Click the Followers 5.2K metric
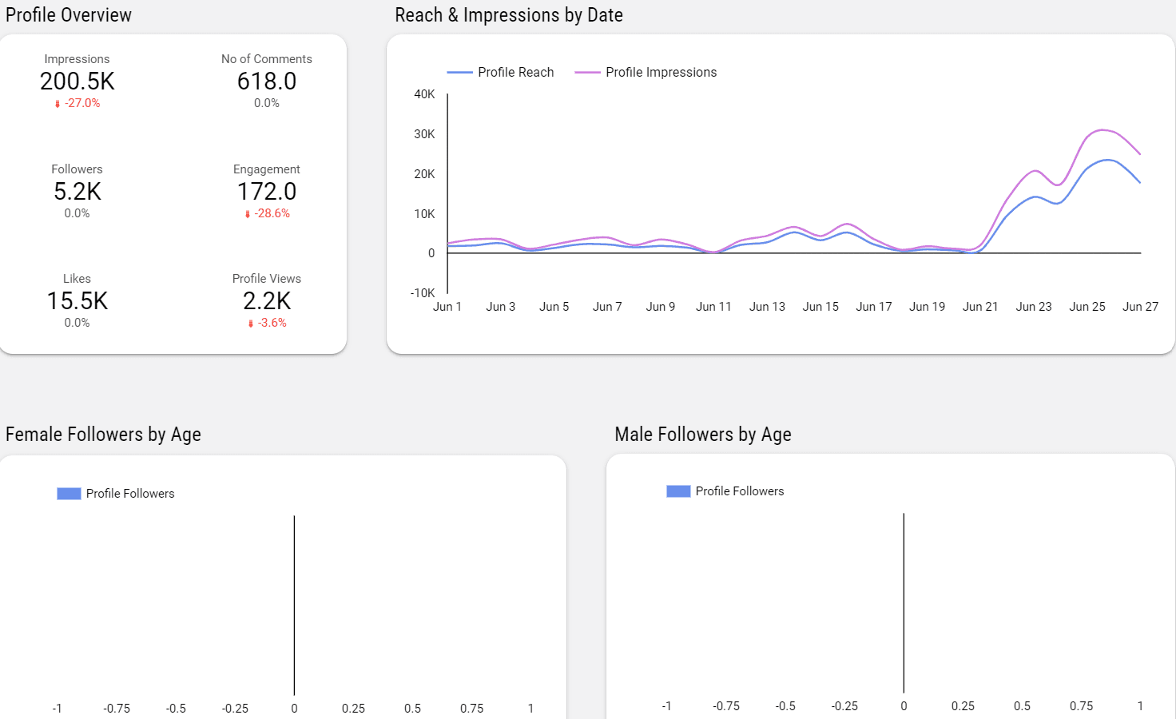 pyautogui.click(x=77, y=192)
